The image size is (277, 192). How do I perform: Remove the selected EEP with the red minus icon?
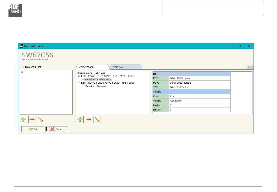(x=88, y=119)
